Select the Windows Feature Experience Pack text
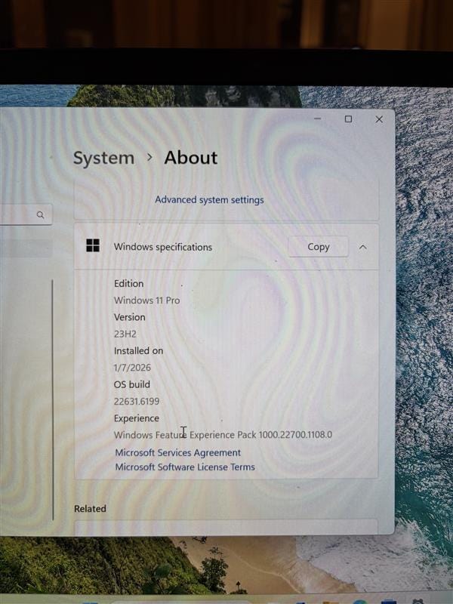453x604 pixels. click(x=223, y=435)
